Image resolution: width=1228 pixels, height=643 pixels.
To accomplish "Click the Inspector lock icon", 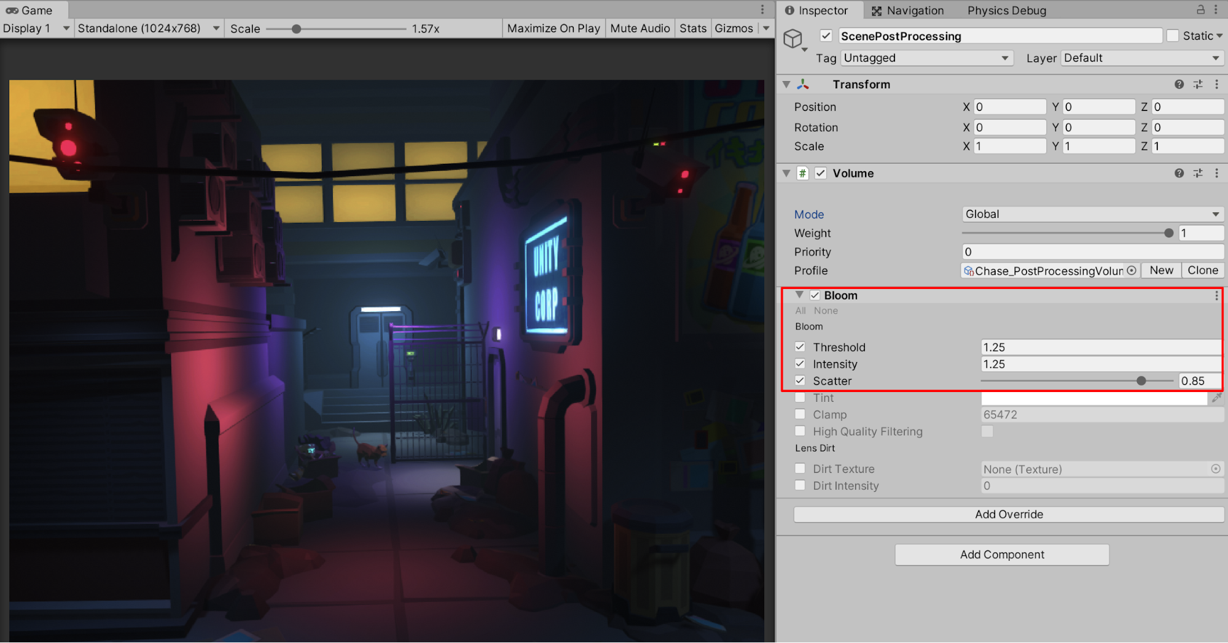I will (1200, 10).
